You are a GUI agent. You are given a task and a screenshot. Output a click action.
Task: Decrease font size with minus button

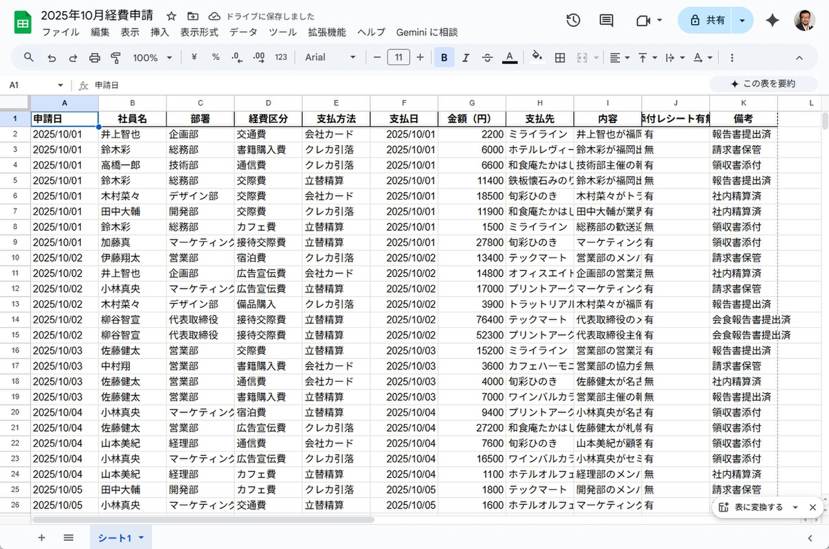click(377, 57)
